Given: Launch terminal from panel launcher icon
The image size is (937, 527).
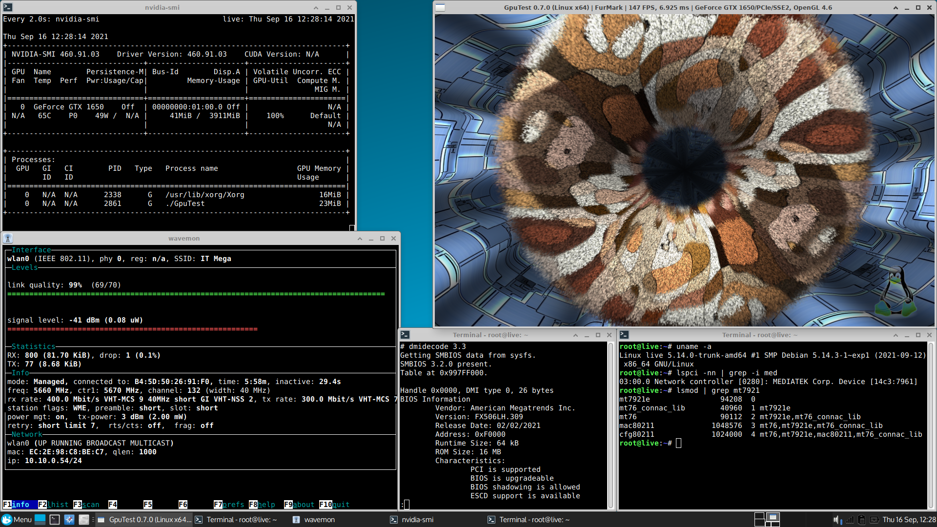Looking at the screenshot, I should pyautogui.click(x=55, y=520).
